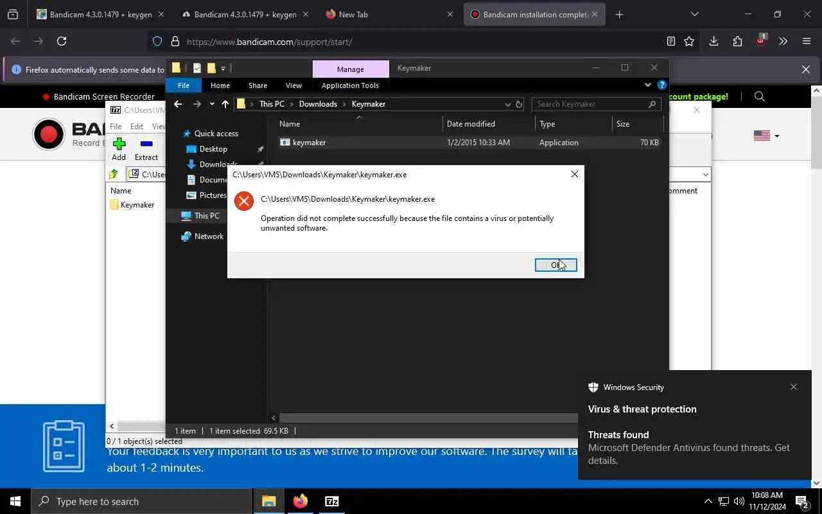Open the Share ribbon tab
822x514 pixels.
click(x=258, y=85)
